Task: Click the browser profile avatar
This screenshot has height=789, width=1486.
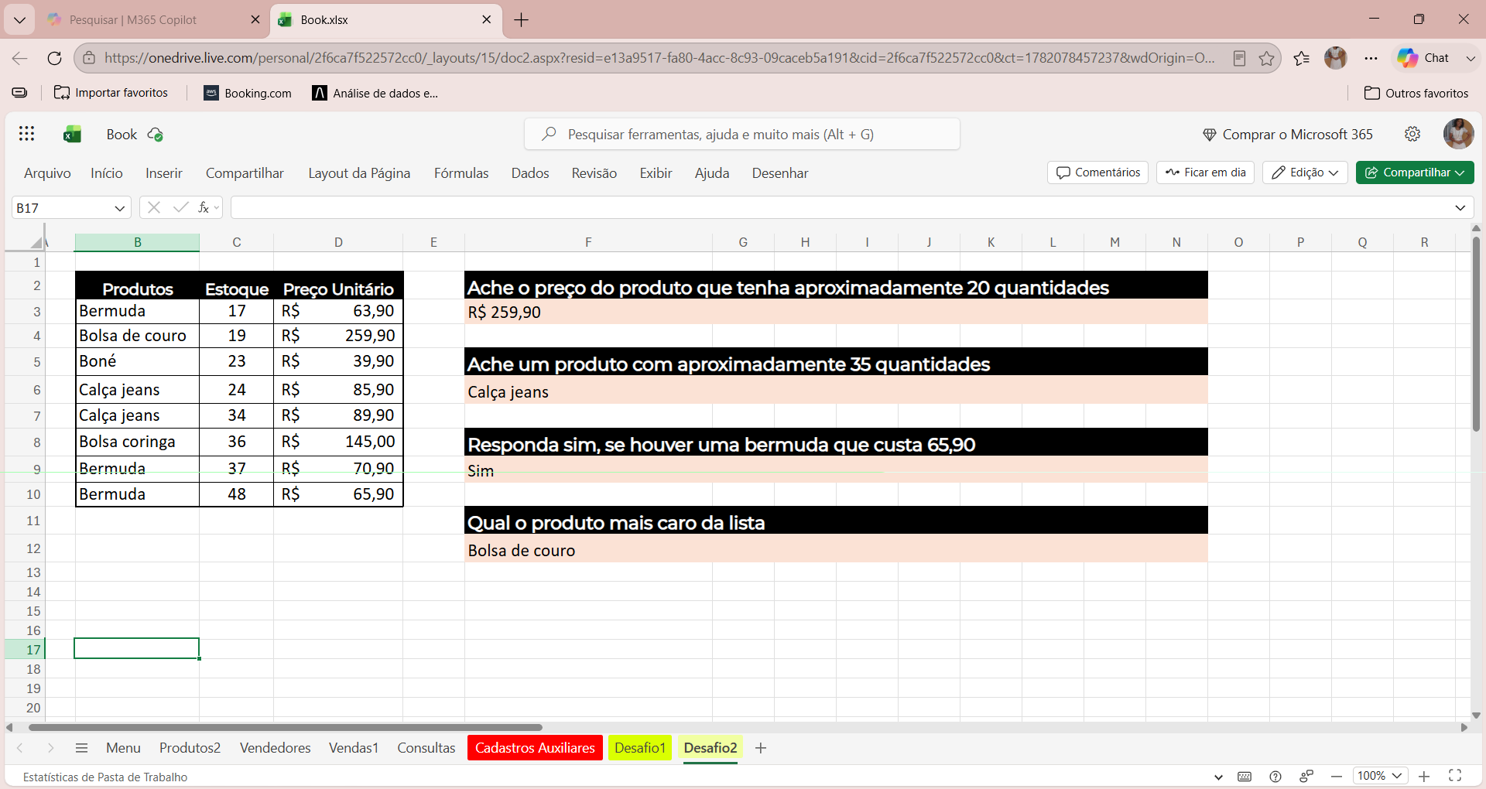Action: (x=1336, y=58)
